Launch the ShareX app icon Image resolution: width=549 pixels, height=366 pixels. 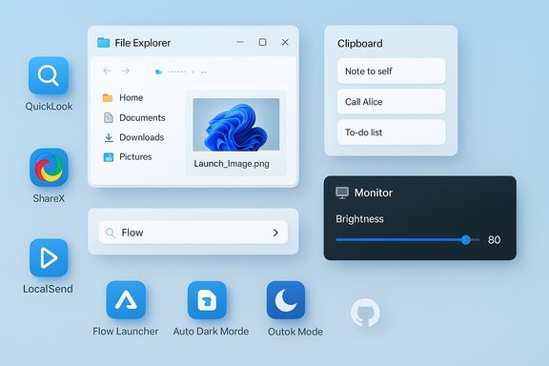click(x=49, y=168)
